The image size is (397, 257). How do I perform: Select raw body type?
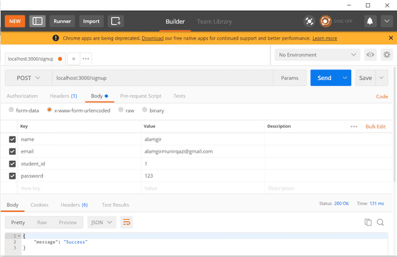(120, 110)
